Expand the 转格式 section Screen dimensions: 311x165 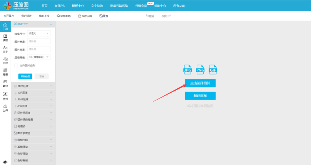(33, 126)
